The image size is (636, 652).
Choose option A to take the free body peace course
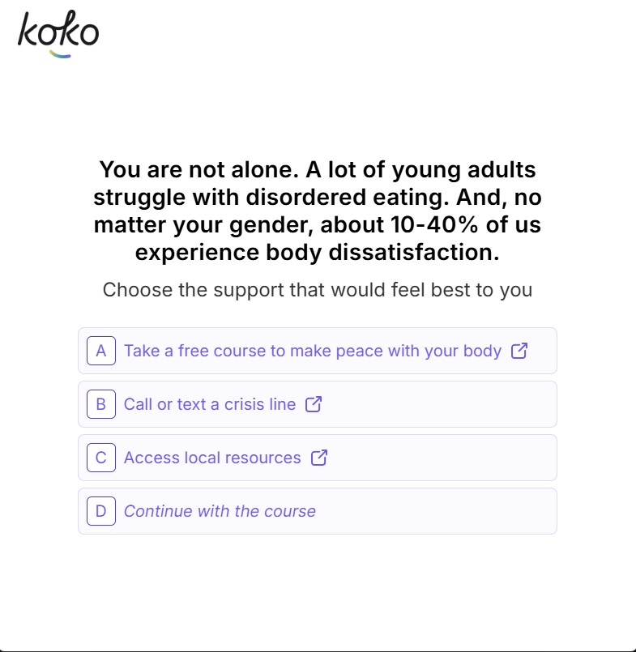point(317,351)
